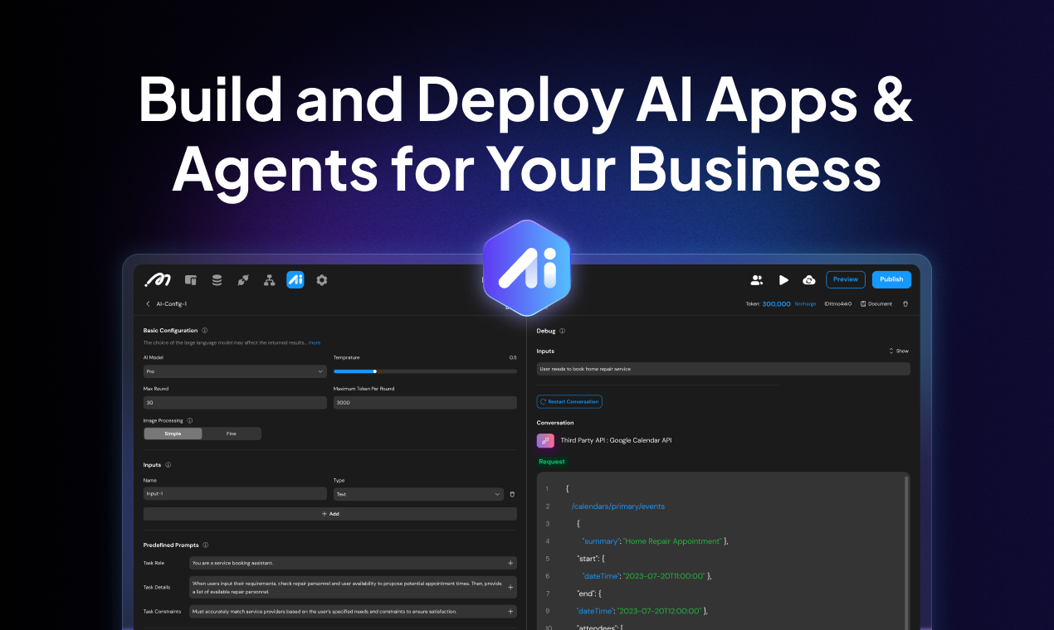
Task: Click the plus icon in Task Constraints field
Action: pyautogui.click(x=510, y=611)
